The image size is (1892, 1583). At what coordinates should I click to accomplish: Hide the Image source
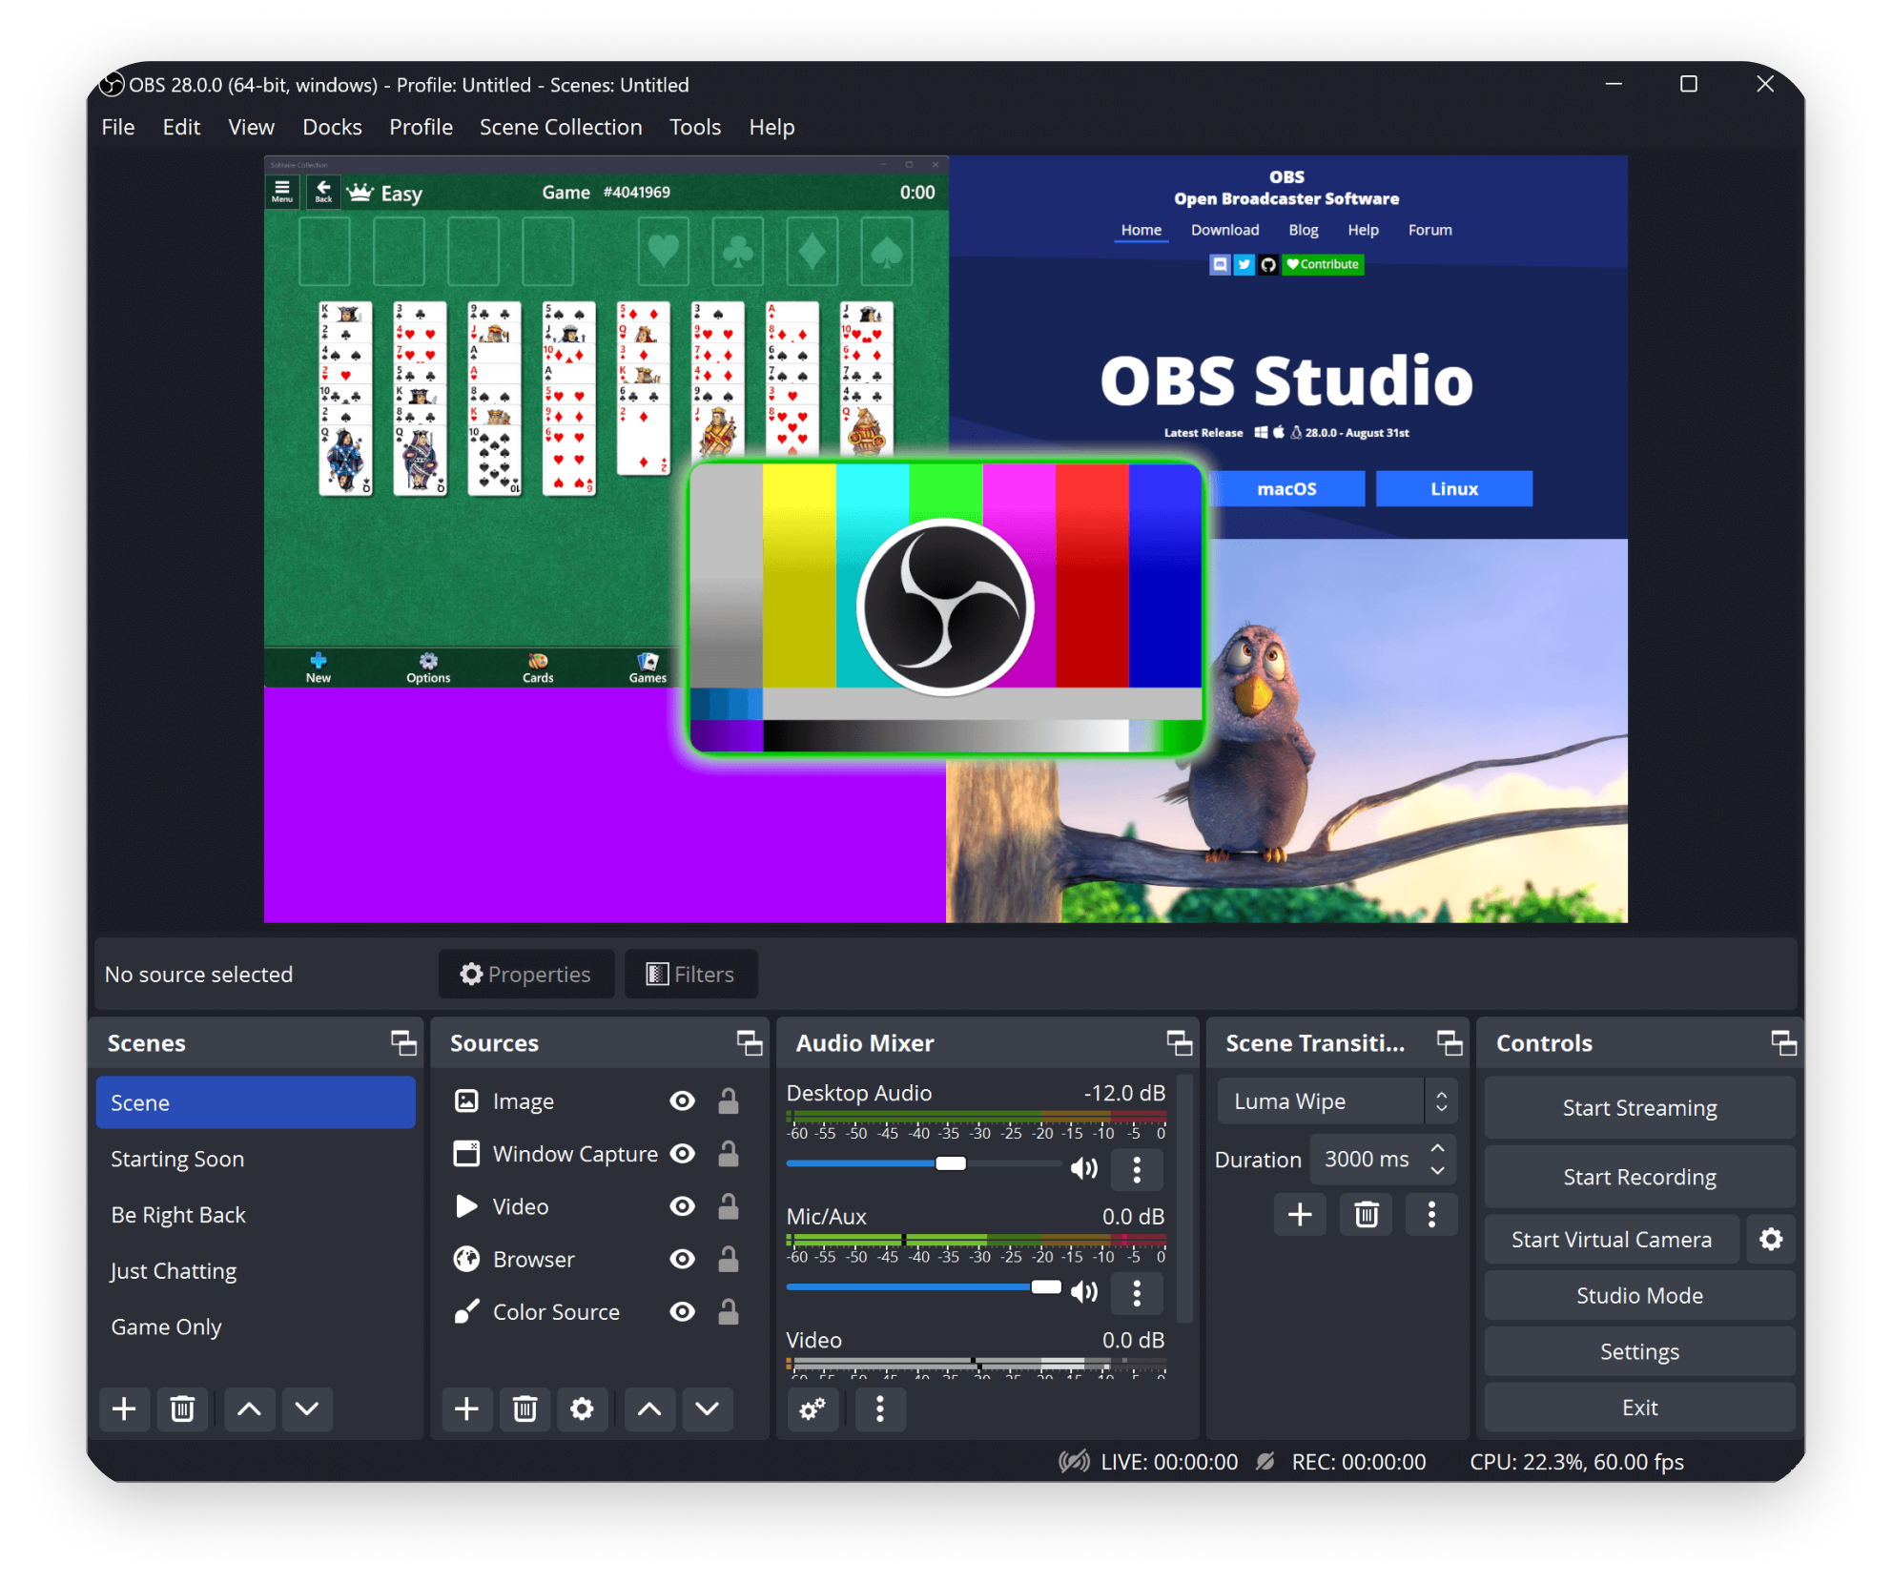coord(682,1100)
